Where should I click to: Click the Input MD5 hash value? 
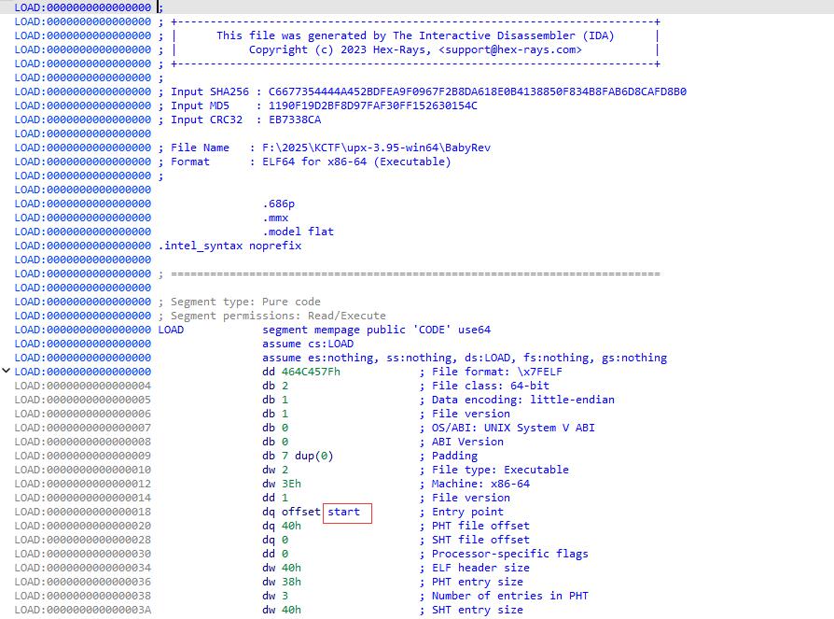pos(373,106)
